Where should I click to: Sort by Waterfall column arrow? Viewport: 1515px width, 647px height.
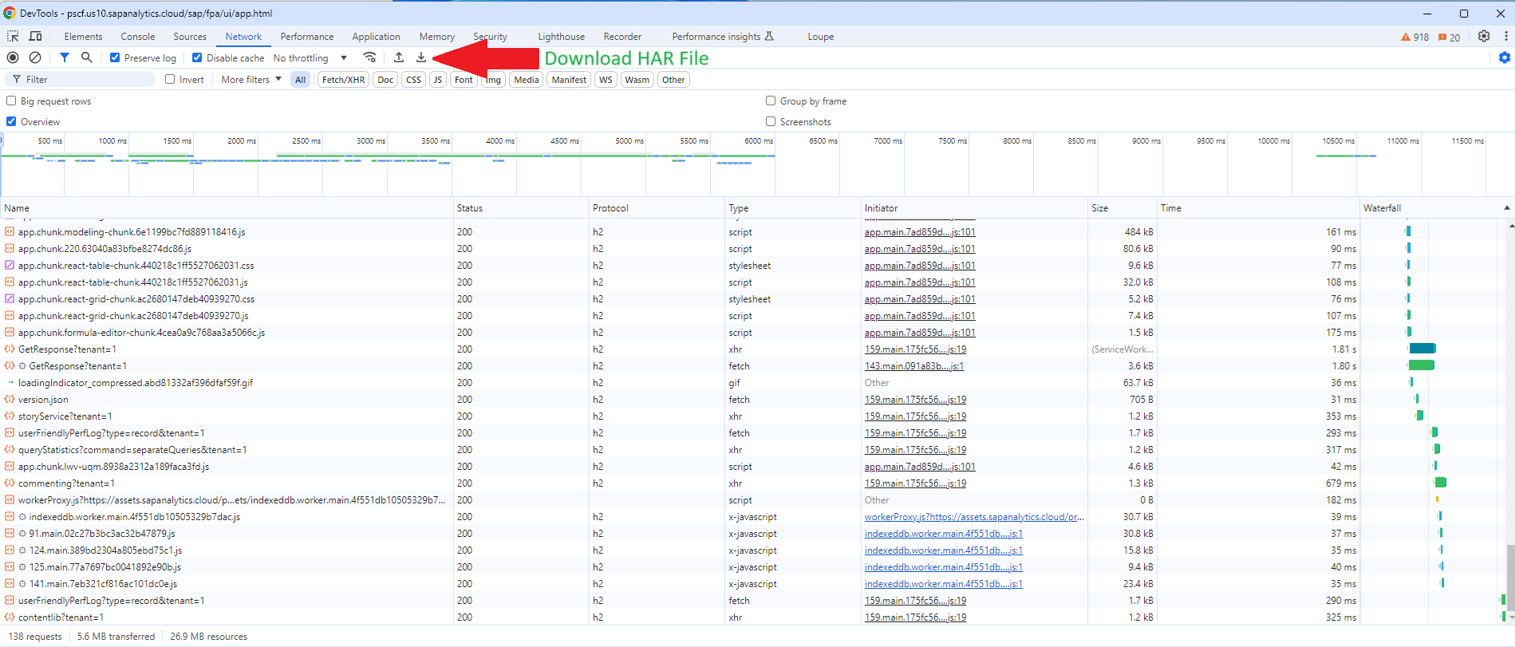(x=1506, y=207)
